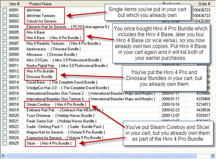The width and height of the screenshot is (216, 159).
Task: Check the Slicer row checkbox
Action: [x=5, y=143]
